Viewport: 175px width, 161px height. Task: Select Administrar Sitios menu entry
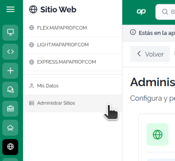point(72,103)
